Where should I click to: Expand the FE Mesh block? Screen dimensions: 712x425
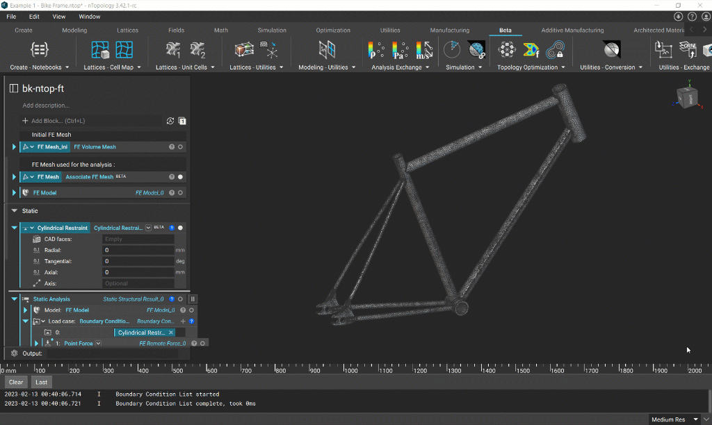[x=14, y=177]
